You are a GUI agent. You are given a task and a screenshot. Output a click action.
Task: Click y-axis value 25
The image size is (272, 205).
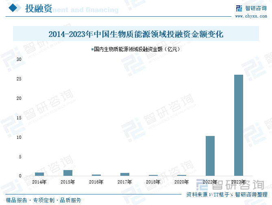pos(19,79)
